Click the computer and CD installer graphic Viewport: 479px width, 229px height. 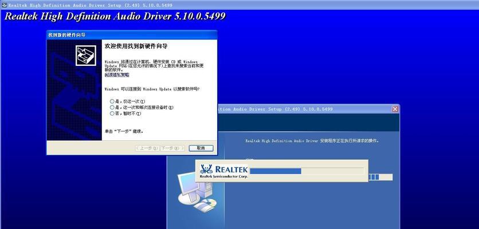[x=197, y=191]
